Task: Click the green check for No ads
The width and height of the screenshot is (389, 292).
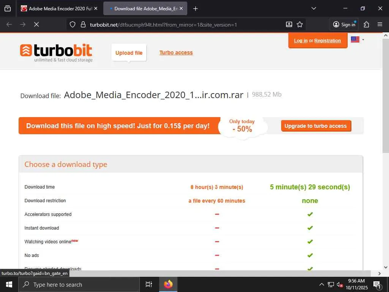Action: (x=310, y=255)
